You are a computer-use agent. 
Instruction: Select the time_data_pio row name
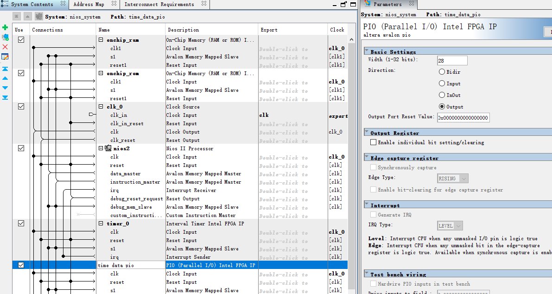pos(131,265)
